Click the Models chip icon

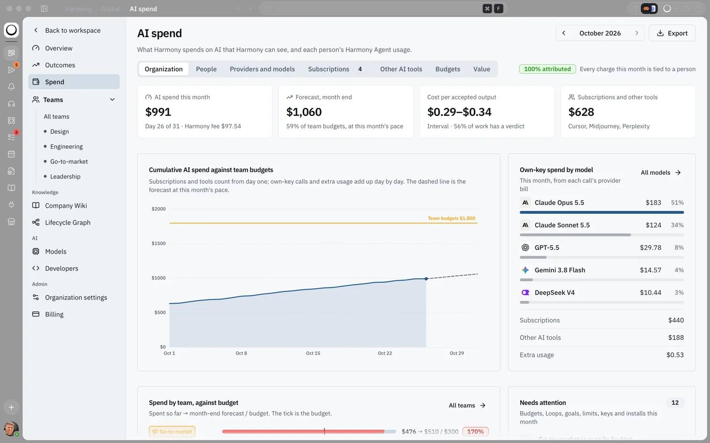(36, 252)
